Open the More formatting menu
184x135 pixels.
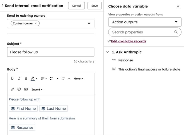point(78,78)
